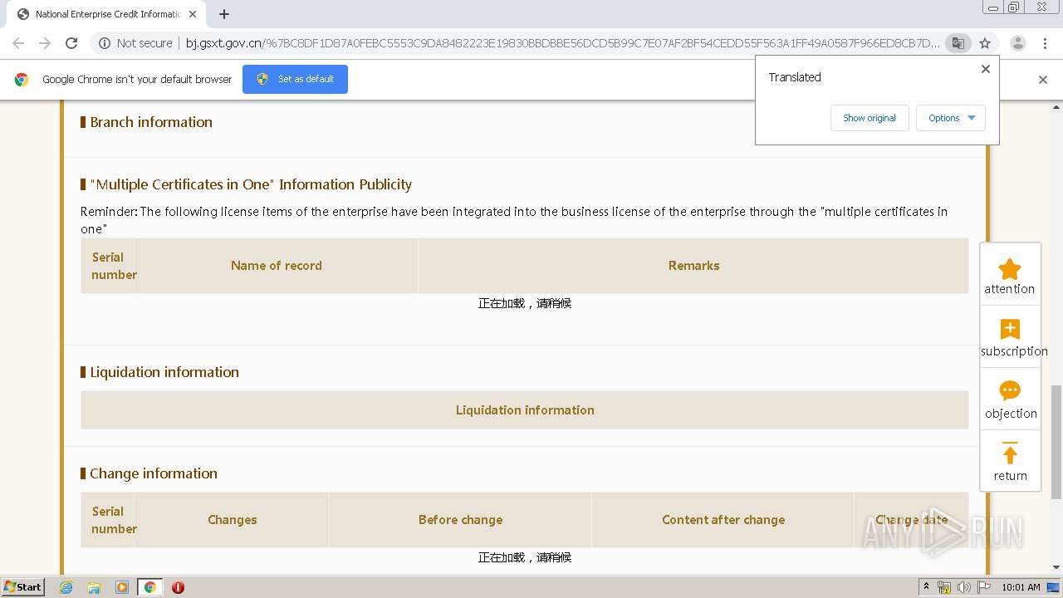Click Set as default browser button
This screenshot has height=598, width=1063.
[295, 79]
